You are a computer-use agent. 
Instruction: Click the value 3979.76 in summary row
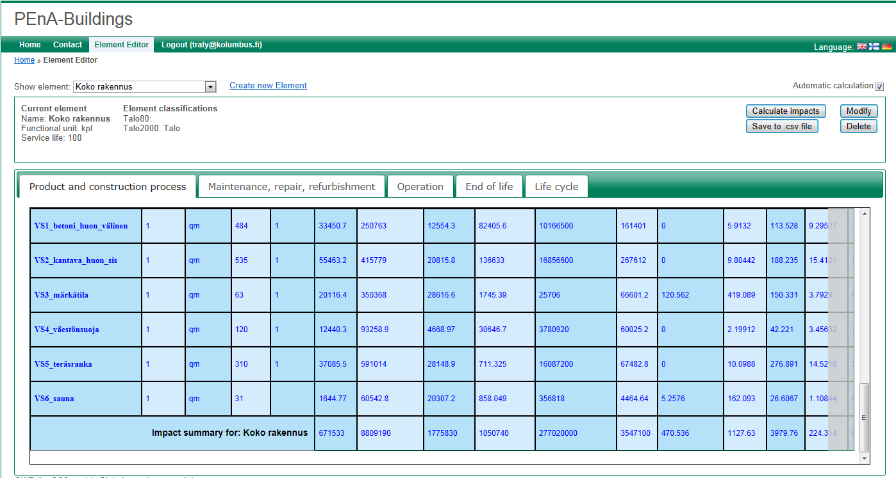click(x=784, y=433)
